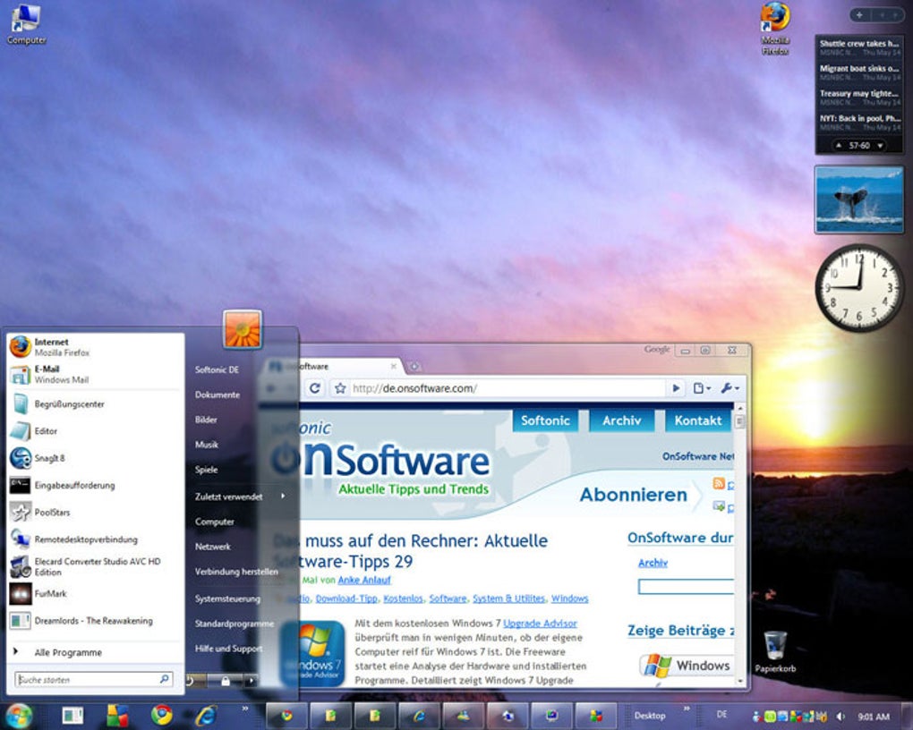Click the DE language bar indicator
The image size is (913, 730).
point(721,714)
